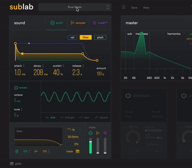Switch to the x-sub tab
192x168 pixels.
(100, 23)
